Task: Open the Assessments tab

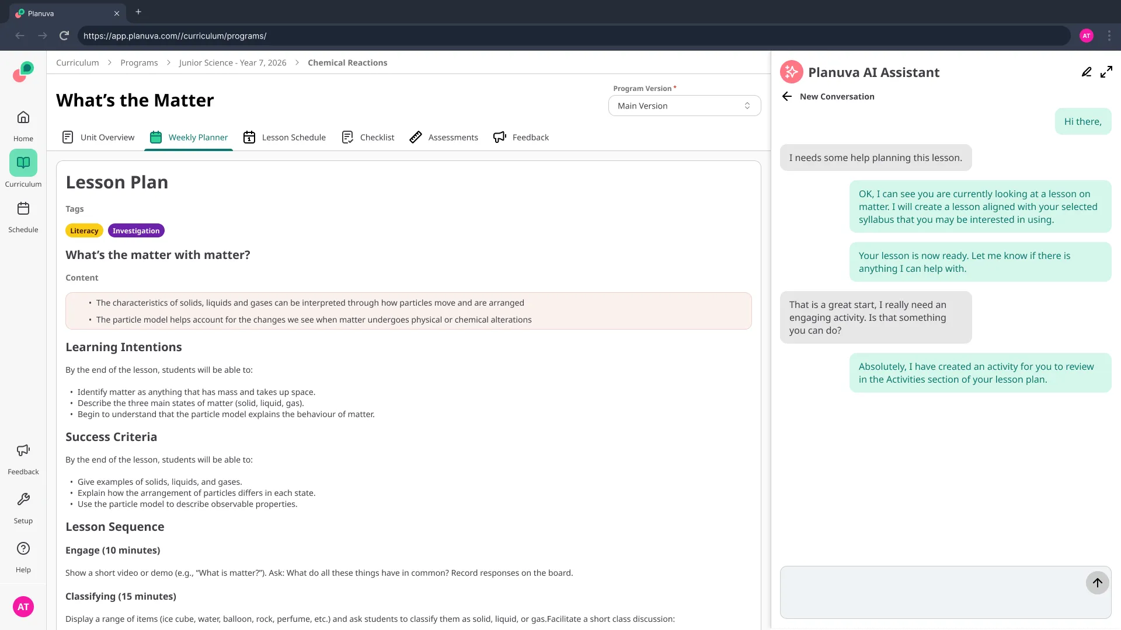Action: [x=444, y=138]
